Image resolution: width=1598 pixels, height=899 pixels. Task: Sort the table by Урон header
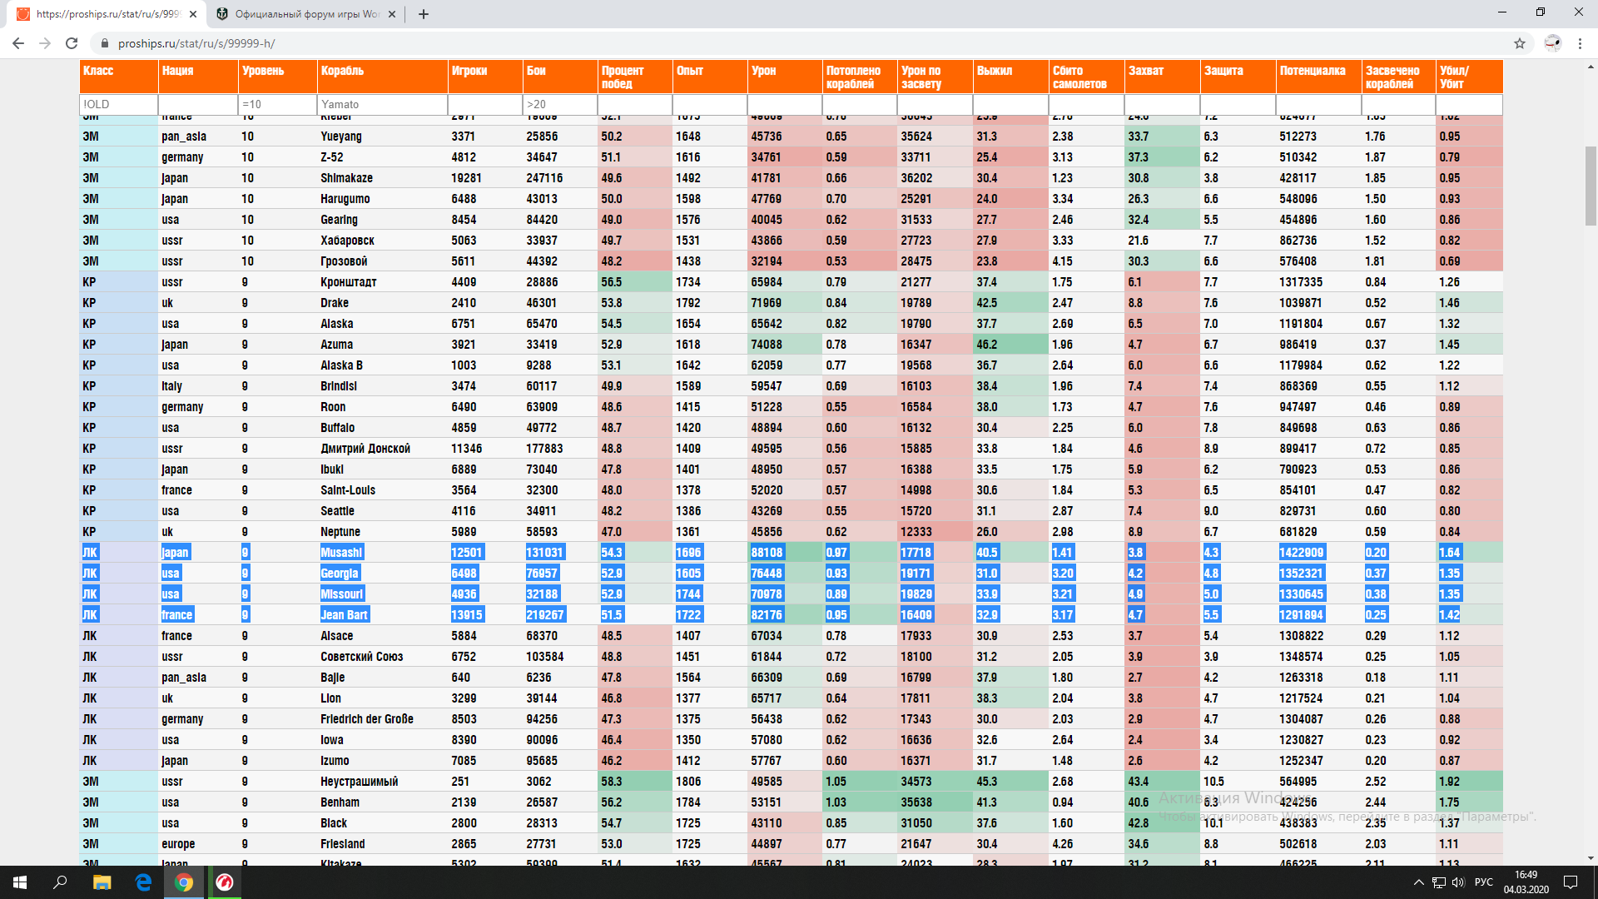tap(785, 77)
